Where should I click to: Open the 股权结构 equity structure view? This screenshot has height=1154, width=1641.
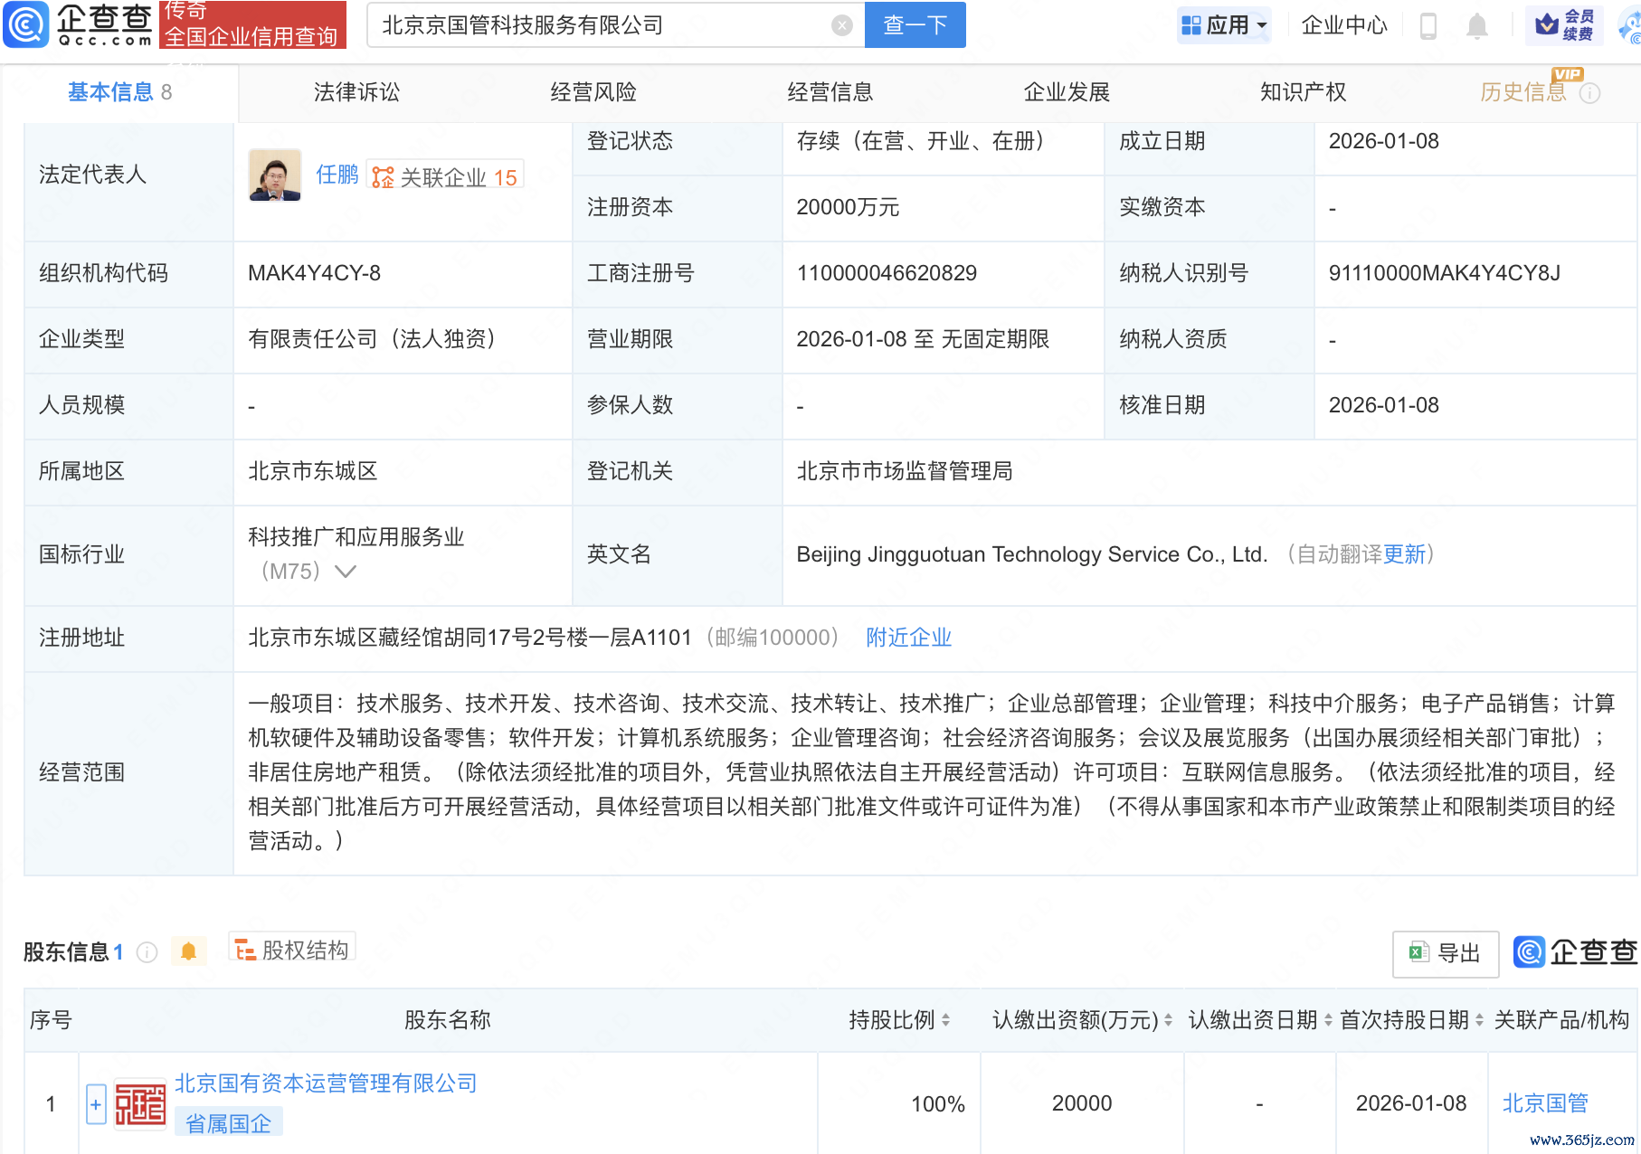(292, 950)
